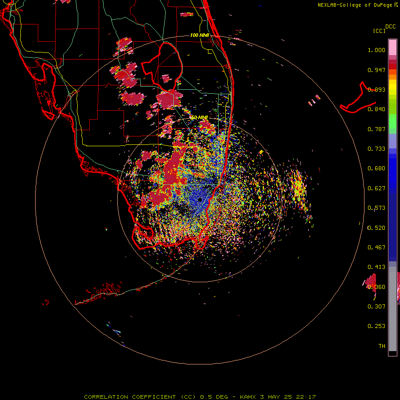Click the 0.733 color scale label
Viewport: 400px width, 400px height.
[x=376, y=149]
